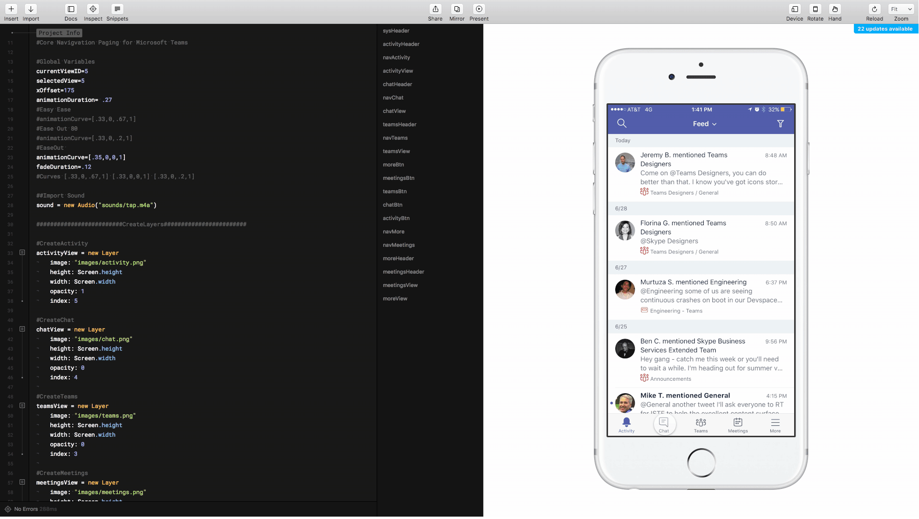Collapse the chatView layer code block
This screenshot has width=919, height=519.
22,329
